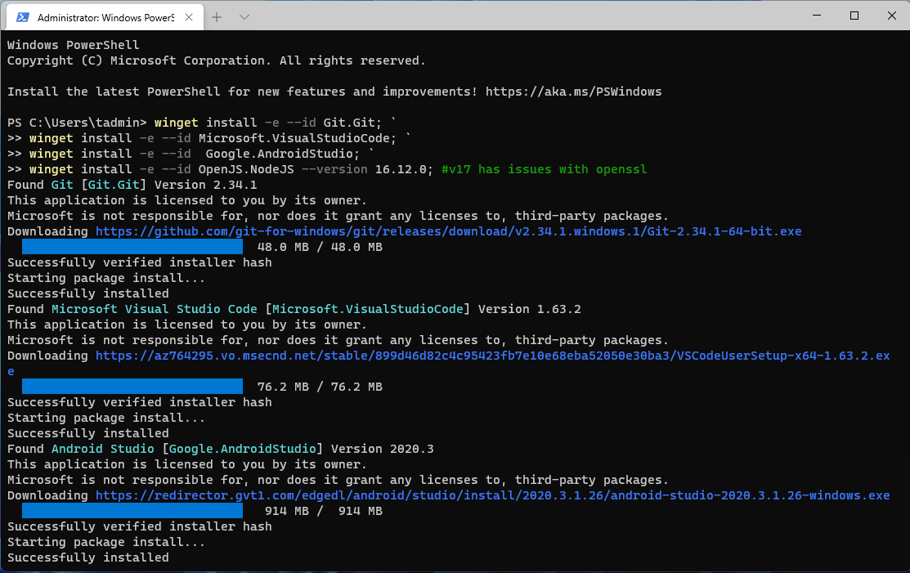Close the Windows Terminal window
The width and height of the screenshot is (910, 573).
tap(891, 16)
